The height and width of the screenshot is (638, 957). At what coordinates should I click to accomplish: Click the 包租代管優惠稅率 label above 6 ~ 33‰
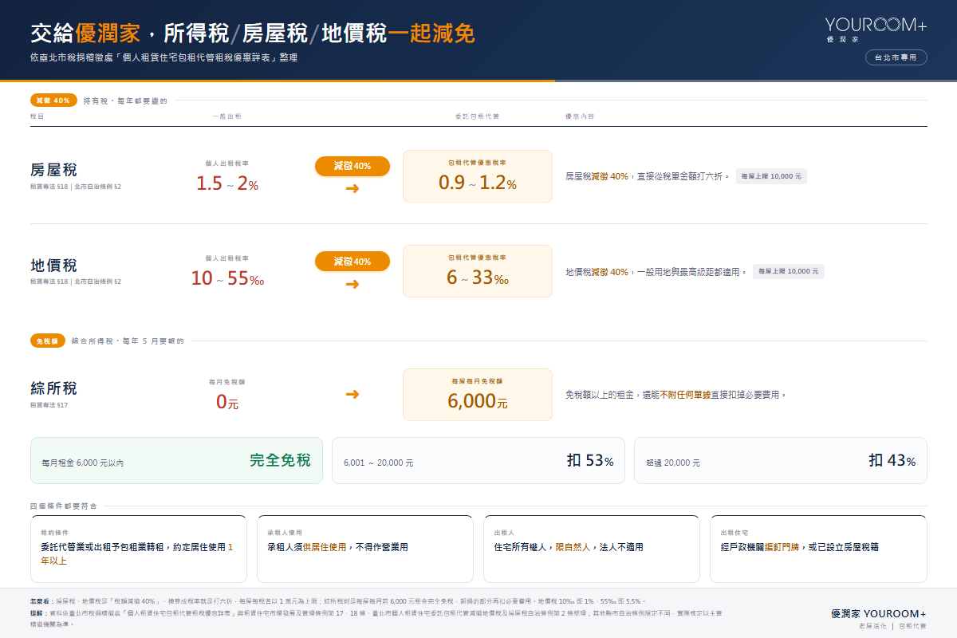point(477,258)
